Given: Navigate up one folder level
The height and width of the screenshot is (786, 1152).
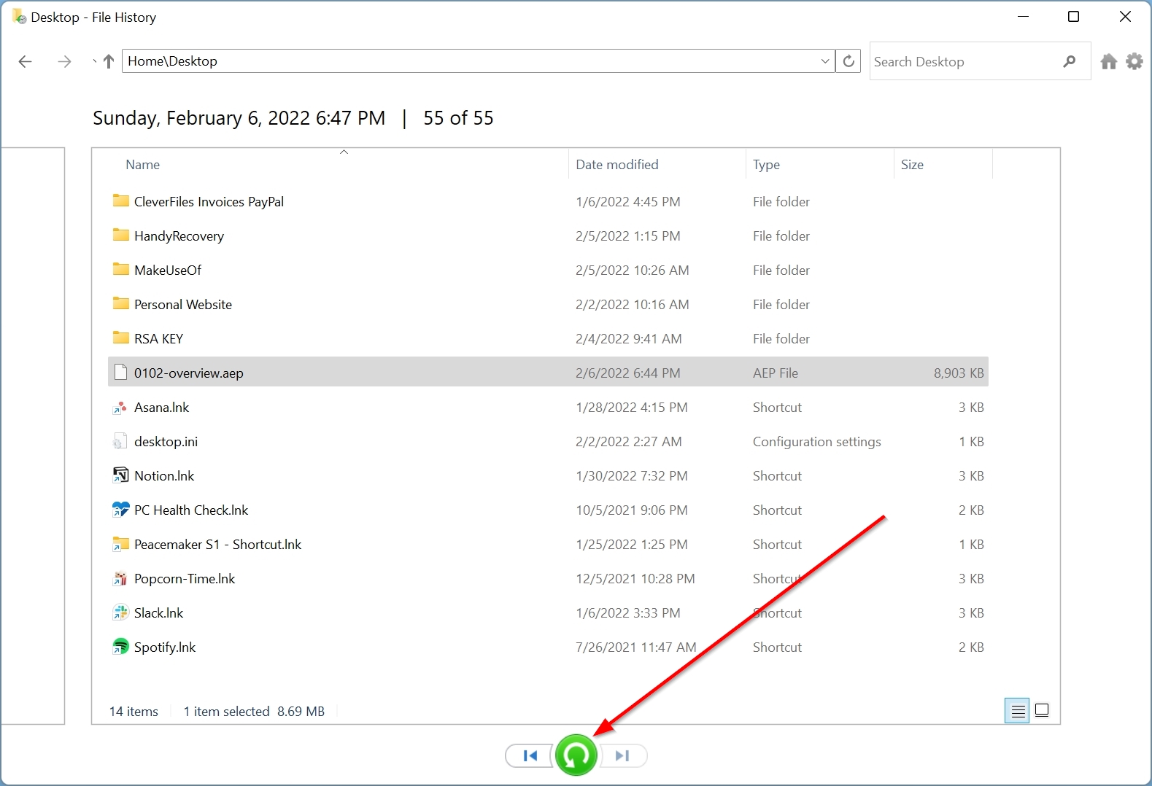Looking at the screenshot, I should [x=109, y=62].
